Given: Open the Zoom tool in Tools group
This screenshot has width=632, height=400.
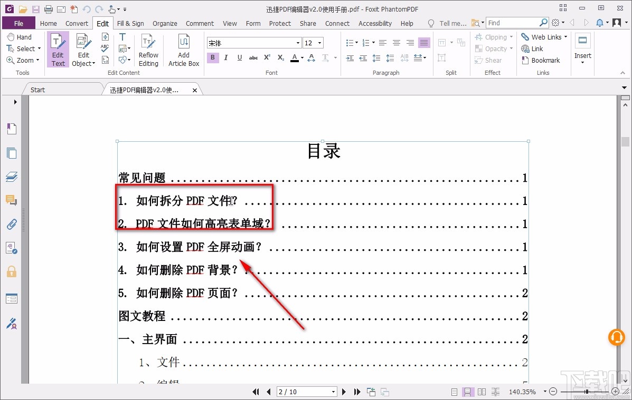Looking at the screenshot, I should point(23,60).
